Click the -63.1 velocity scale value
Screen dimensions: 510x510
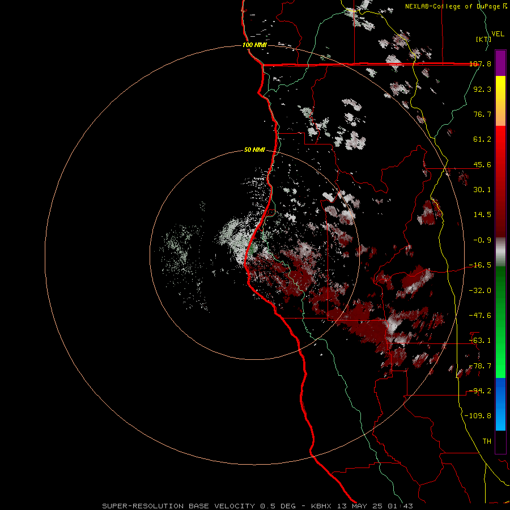click(x=480, y=341)
